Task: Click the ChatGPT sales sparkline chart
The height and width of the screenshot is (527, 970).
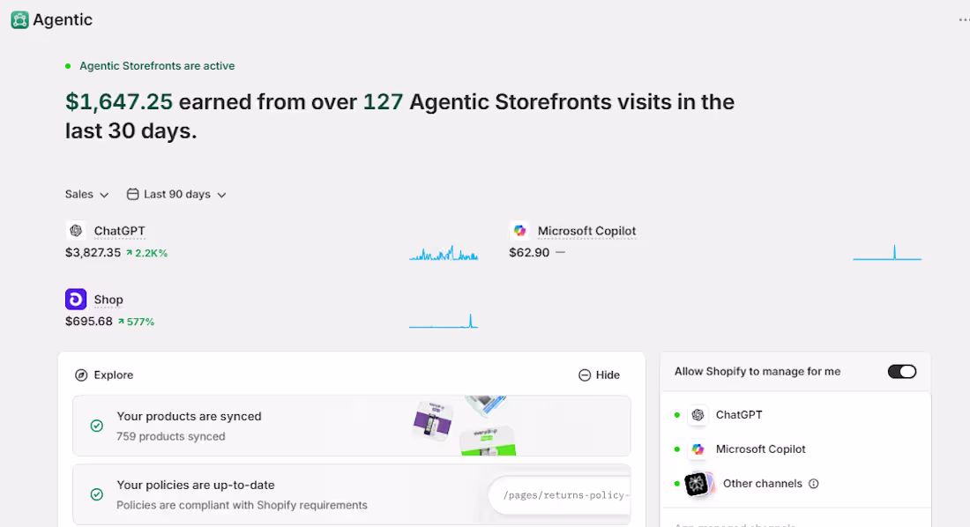Action: tap(444, 252)
